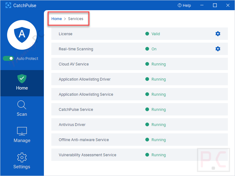Open the Scan tab label

[x=22, y=114]
